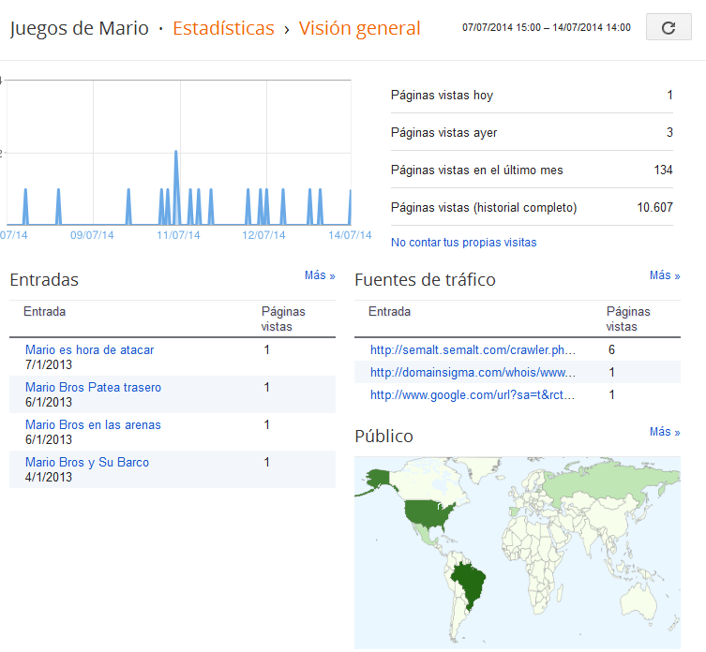Click the tallest peak in pageviews chart
This screenshot has width=706, height=652.
[176, 153]
